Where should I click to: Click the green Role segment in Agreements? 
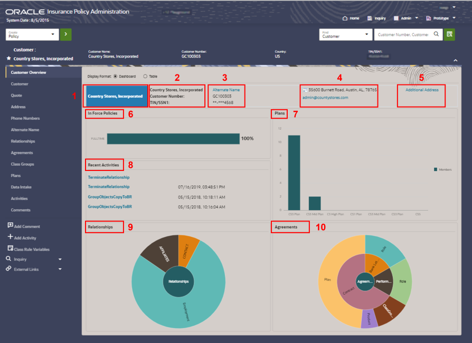point(402,281)
